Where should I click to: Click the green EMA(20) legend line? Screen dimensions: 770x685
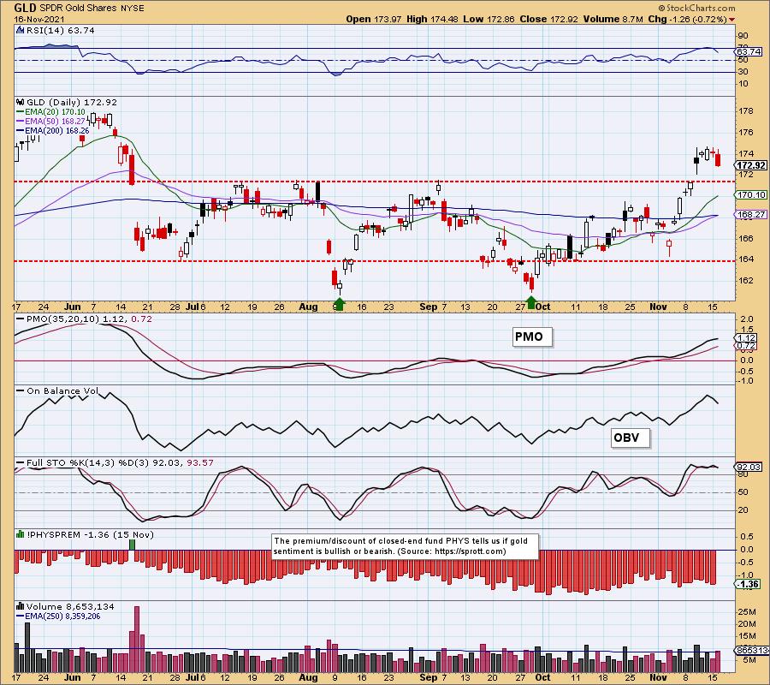21,112
